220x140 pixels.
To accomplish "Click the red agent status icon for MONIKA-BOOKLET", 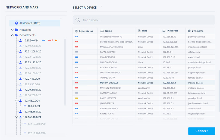I will tap(77, 83).
